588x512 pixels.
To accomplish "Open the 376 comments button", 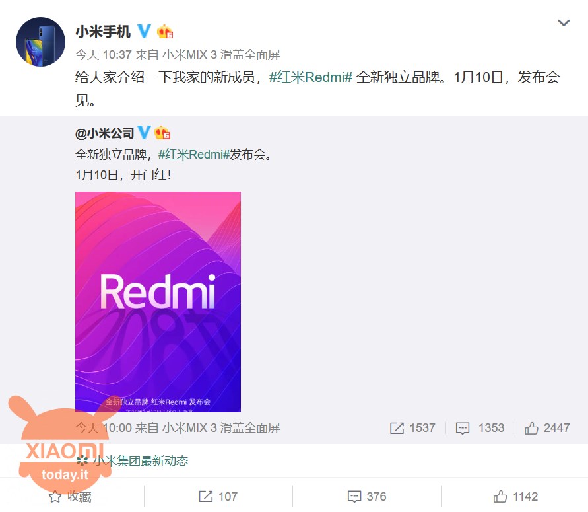I will pyautogui.click(x=367, y=497).
